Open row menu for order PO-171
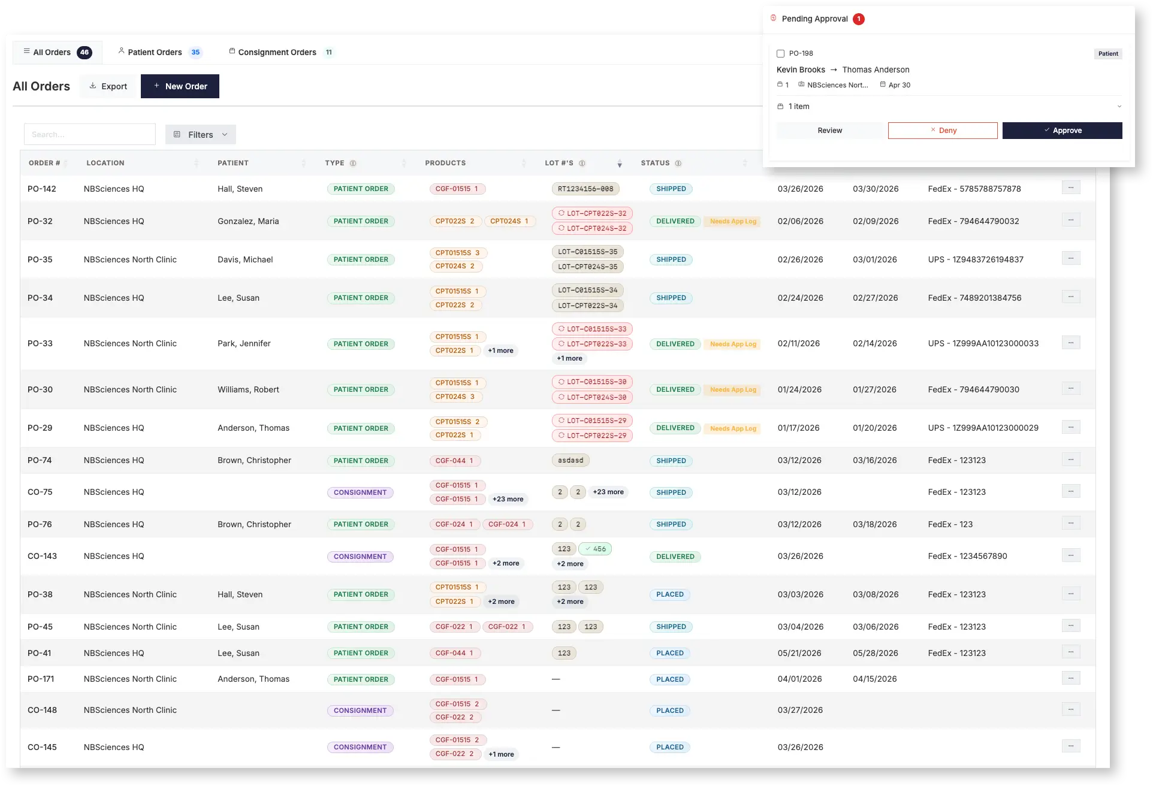1153x786 pixels. (1070, 679)
